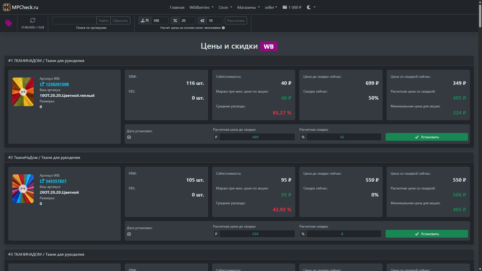The image size is (482, 271).
Task: Click the 'Цены и скидки' page title
Action: [x=229, y=46]
